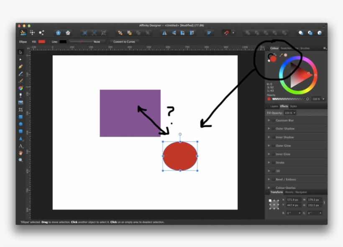Choose the Vector Brush tool
The width and height of the screenshot is (343, 247).
click(x=20, y=80)
